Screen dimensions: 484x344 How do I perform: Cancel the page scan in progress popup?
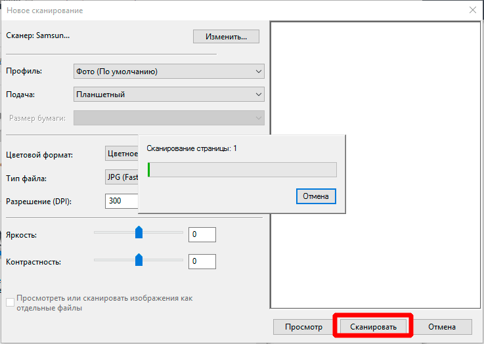316,196
